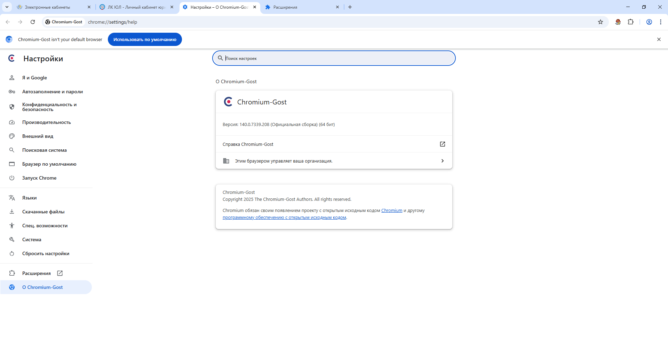Go forward to the next page
This screenshot has height=362, width=668.
pos(20,22)
